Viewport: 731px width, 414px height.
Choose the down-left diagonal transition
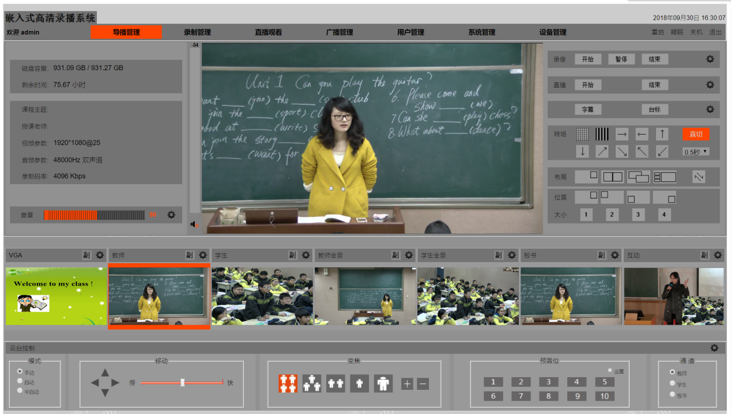(662, 151)
